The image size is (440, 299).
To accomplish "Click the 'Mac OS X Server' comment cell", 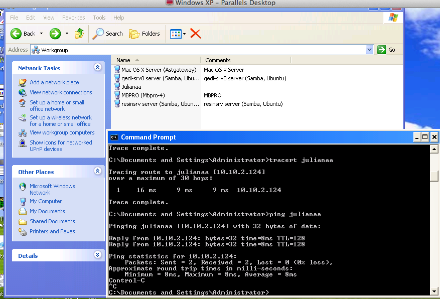I will [x=224, y=70].
